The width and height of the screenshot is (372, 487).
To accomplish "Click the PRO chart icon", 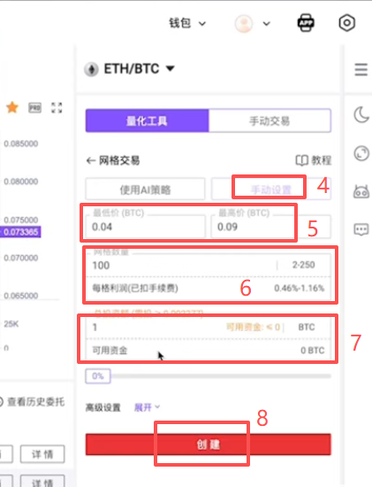I will [34, 108].
